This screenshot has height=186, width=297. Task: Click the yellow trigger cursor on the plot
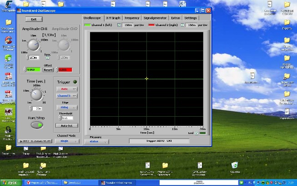146,79
